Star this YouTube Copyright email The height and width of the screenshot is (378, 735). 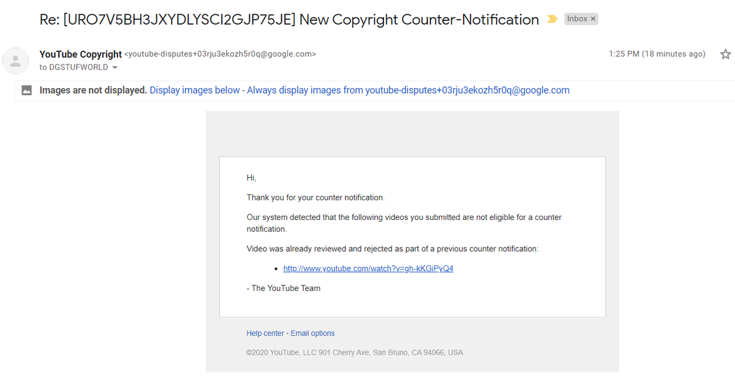726,55
